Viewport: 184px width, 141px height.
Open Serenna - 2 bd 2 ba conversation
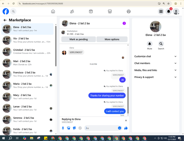[x=28, y=120]
